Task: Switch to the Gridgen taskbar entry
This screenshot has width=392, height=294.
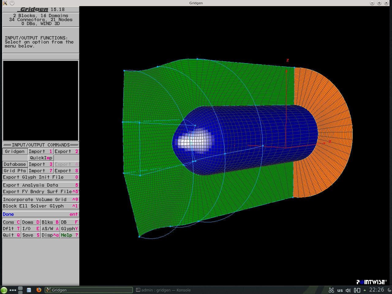Action: coord(89,290)
